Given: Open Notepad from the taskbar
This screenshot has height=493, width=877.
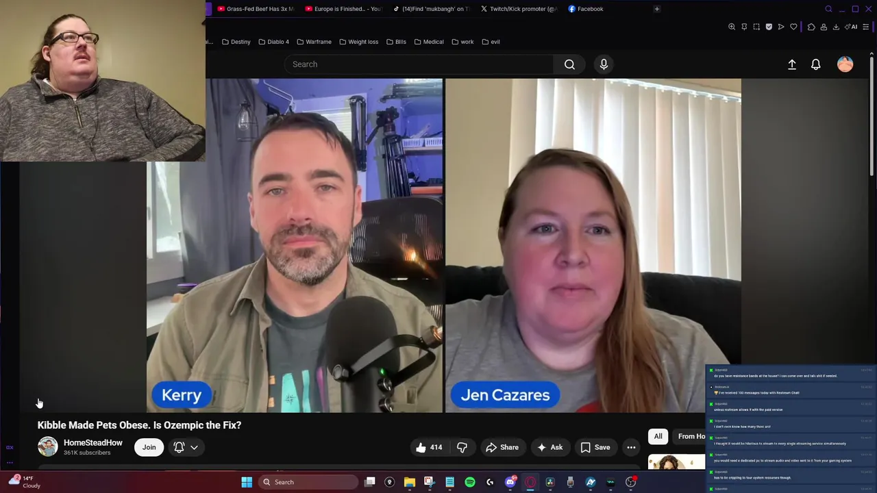Looking at the screenshot, I should 449,482.
